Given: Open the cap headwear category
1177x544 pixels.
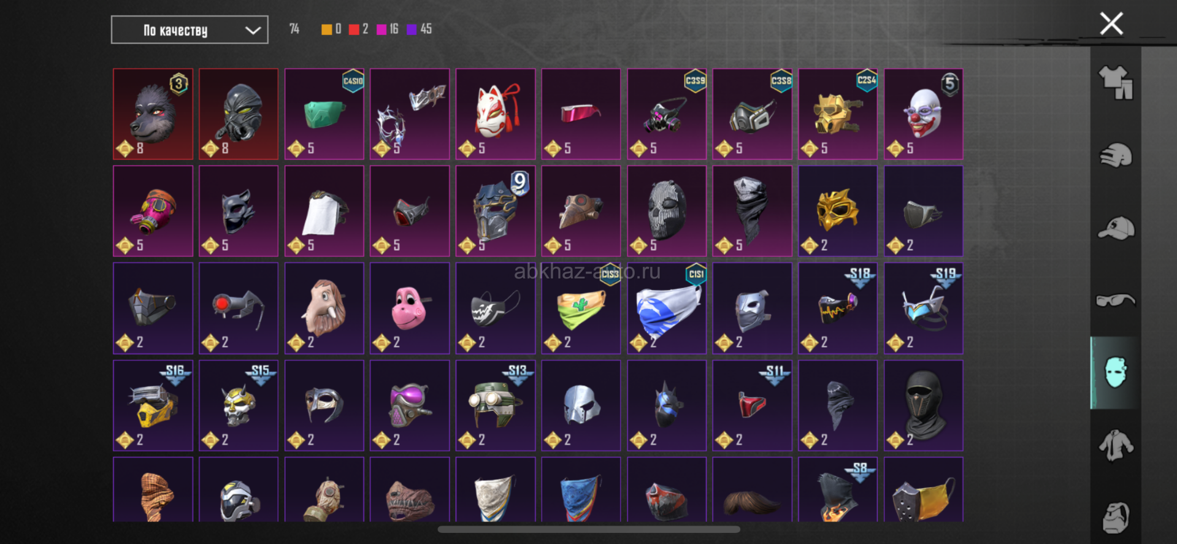Looking at the screenshot, I should 1116,228.
